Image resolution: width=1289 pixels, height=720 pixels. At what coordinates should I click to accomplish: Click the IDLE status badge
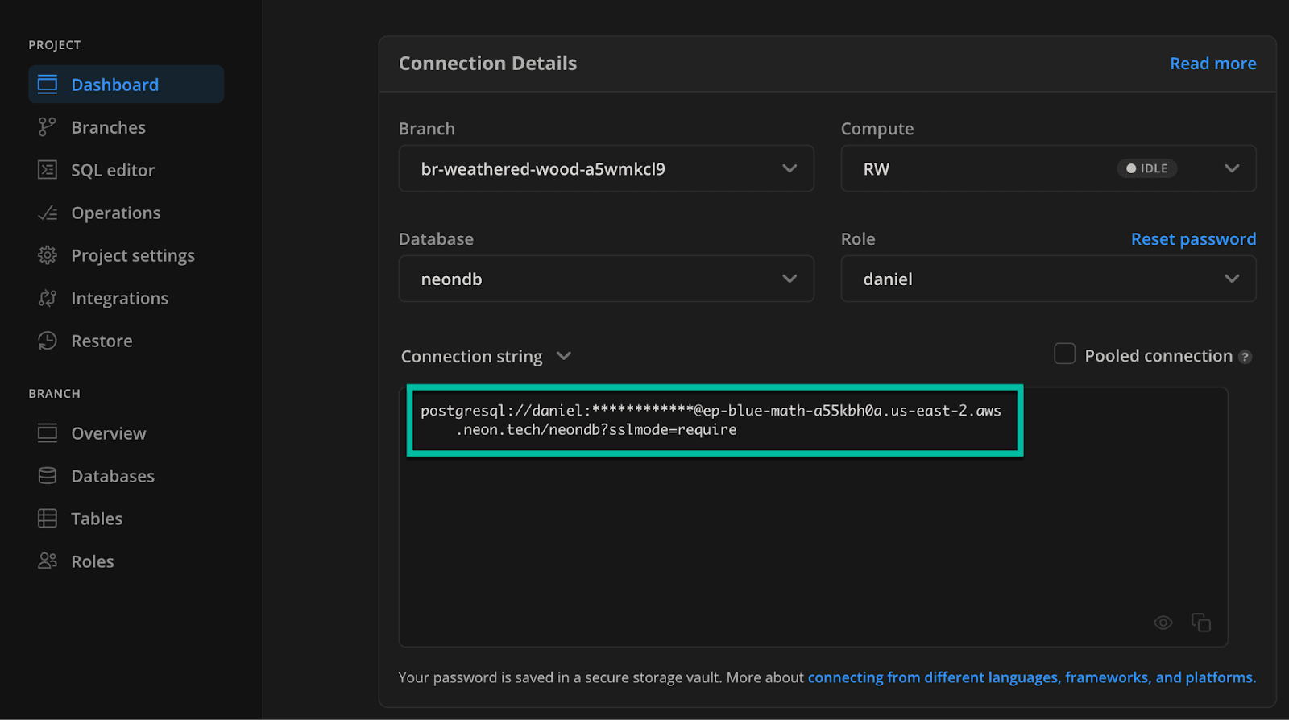coord(1147,168)
